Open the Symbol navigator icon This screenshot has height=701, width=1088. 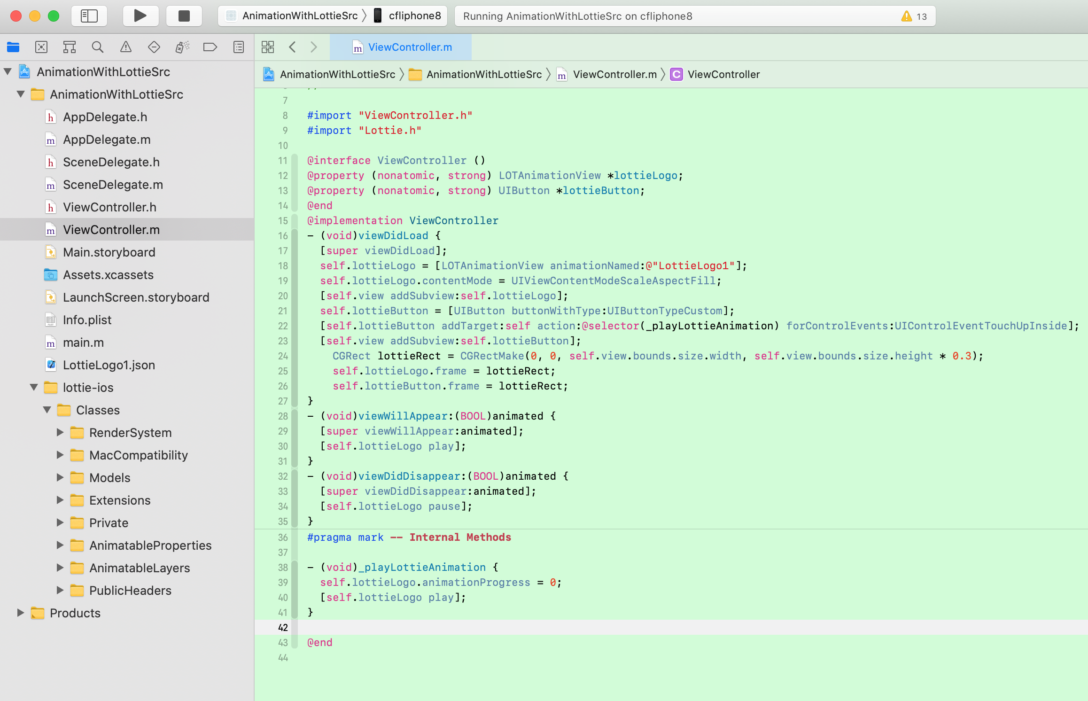(x=70, y=47)
